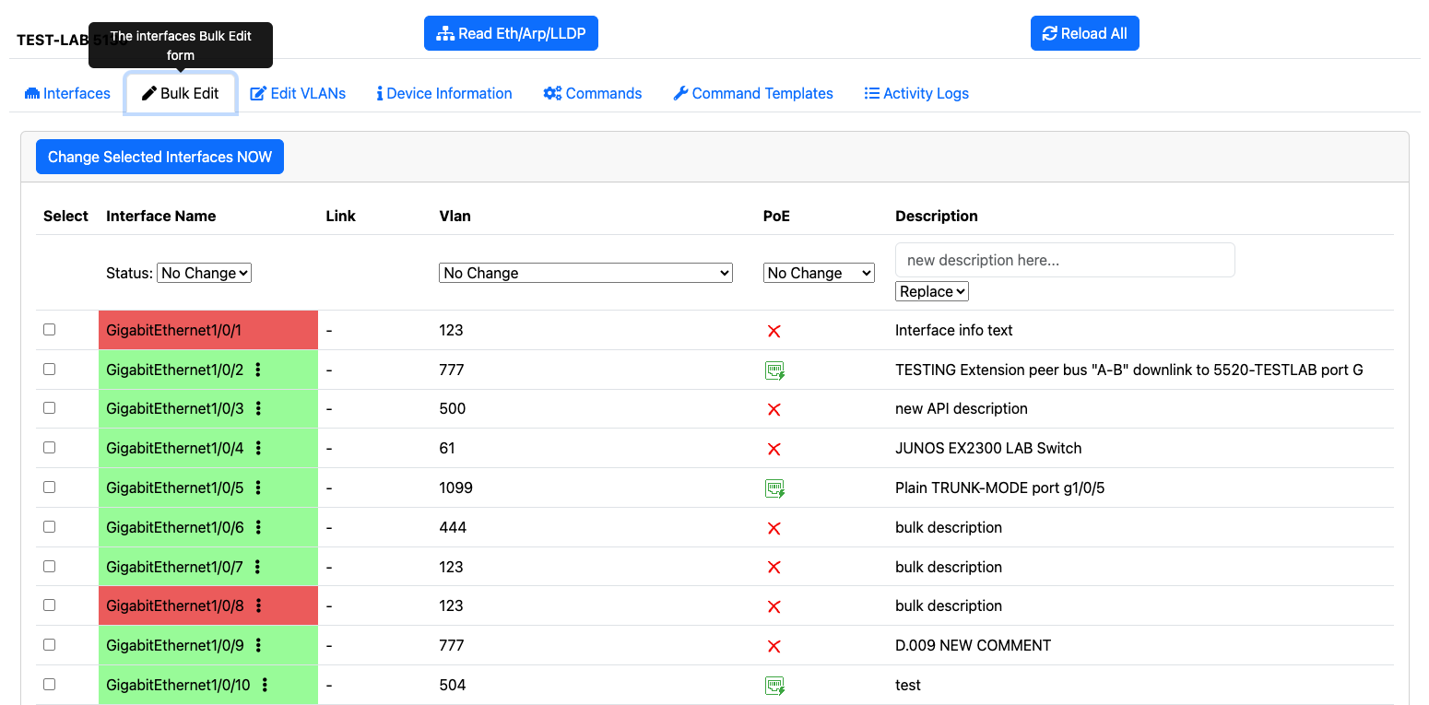Focus the new description input field
The width and height of the screenshot is (1429, 705).
(1065, 260)
